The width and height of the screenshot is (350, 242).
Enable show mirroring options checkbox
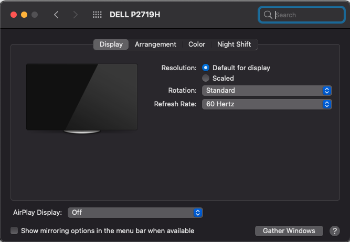[x=14, y=230]
